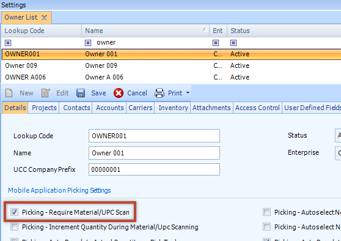This screenshot has height=241, width=341.
Task: Click the red Cancel icon
Action: pyautogui.click(x=119, y=93)
